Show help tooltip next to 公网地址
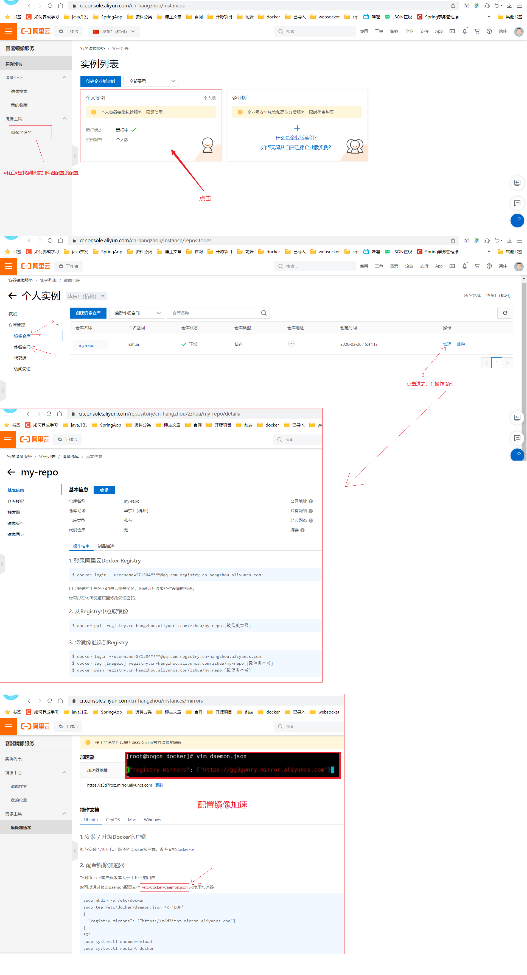Image resolution: width=527 pixels, height=975 pixels. (x=311, y=501)
